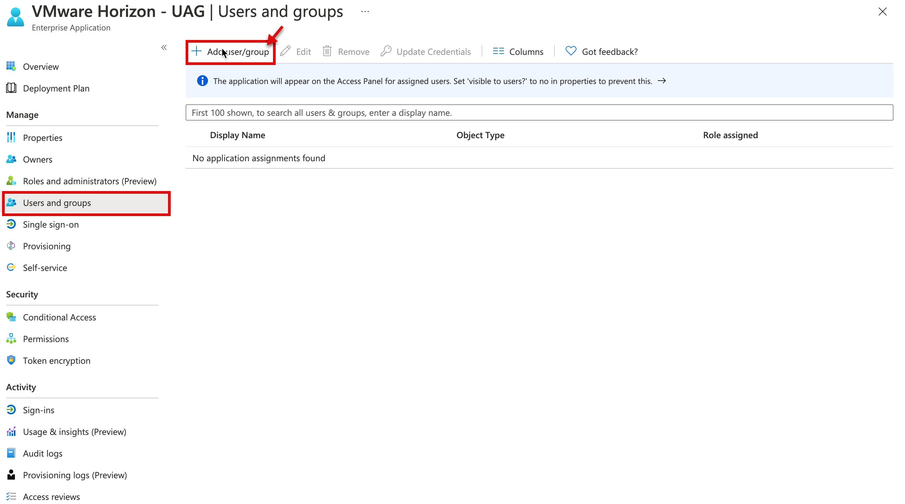Go to Provisioning in Manage section
905x504 pixels.
click(47, 246)
